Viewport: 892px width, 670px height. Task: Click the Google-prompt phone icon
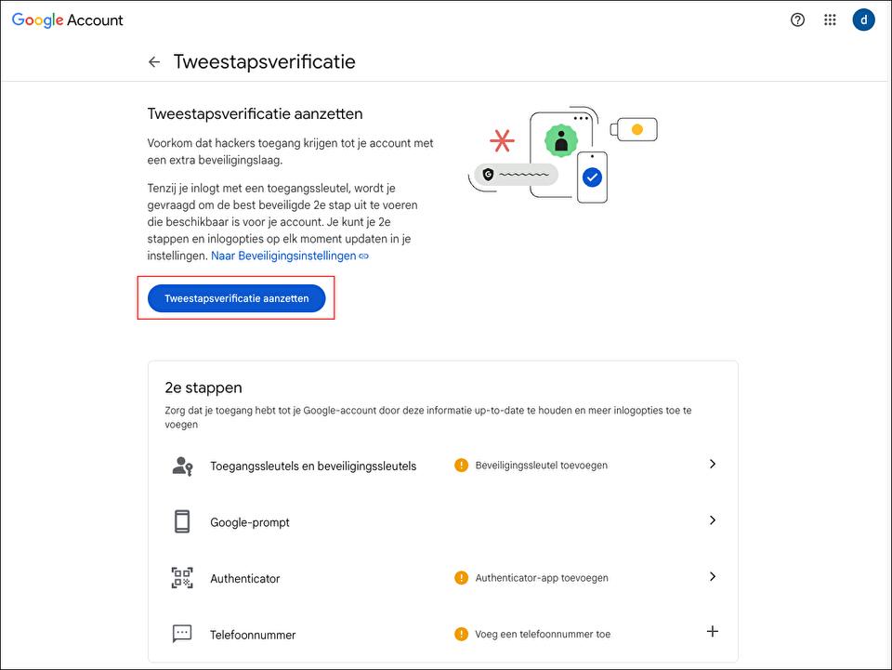point(182,521)
